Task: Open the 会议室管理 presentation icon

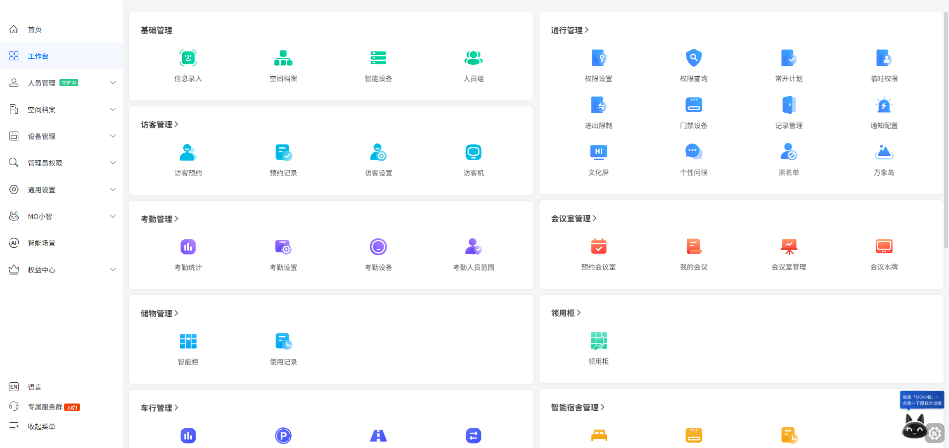Action: tap(789, 246)
